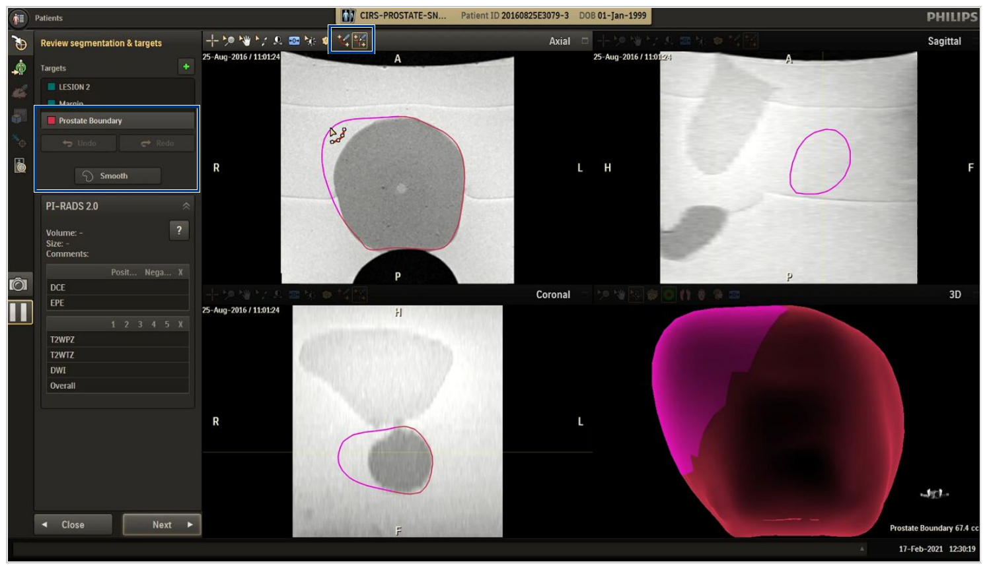The height and width of the screenshot is (570, 989).
Task: Collapse the PI-RADS 2.0 panel
Action: (186, 206)
